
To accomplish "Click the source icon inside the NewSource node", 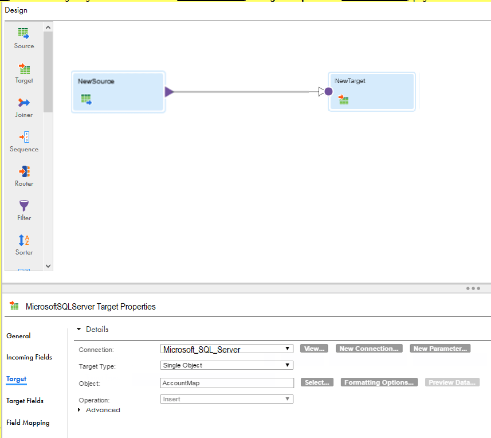I will point(87,99).
